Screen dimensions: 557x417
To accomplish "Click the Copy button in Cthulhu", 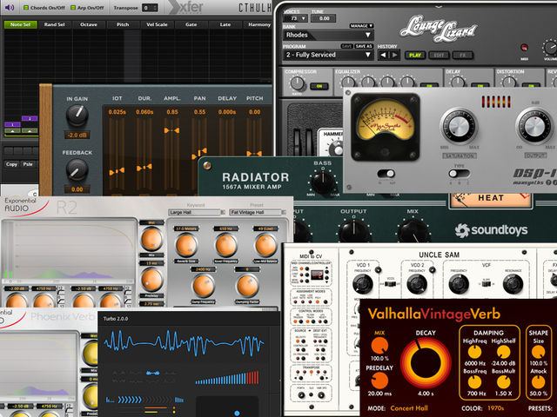I will click(11, 164).
